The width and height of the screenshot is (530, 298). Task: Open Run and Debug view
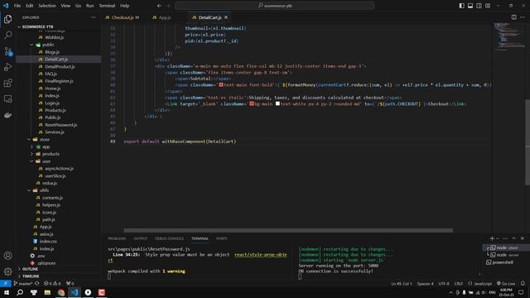(x=8, y=67)
